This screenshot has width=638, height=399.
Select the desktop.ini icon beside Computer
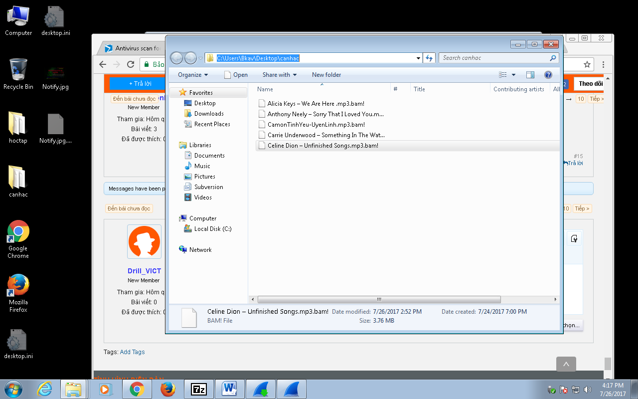pos(55,21)
